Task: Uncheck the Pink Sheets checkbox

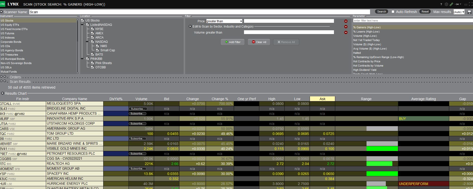Action: (92, 63)
